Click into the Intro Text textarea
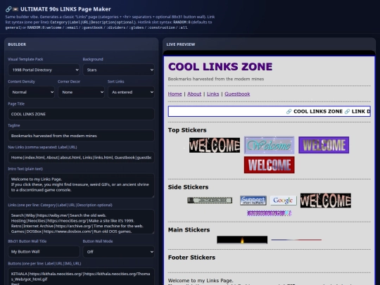This screenshot has width=380, height=285. click(x=81, y=186)
